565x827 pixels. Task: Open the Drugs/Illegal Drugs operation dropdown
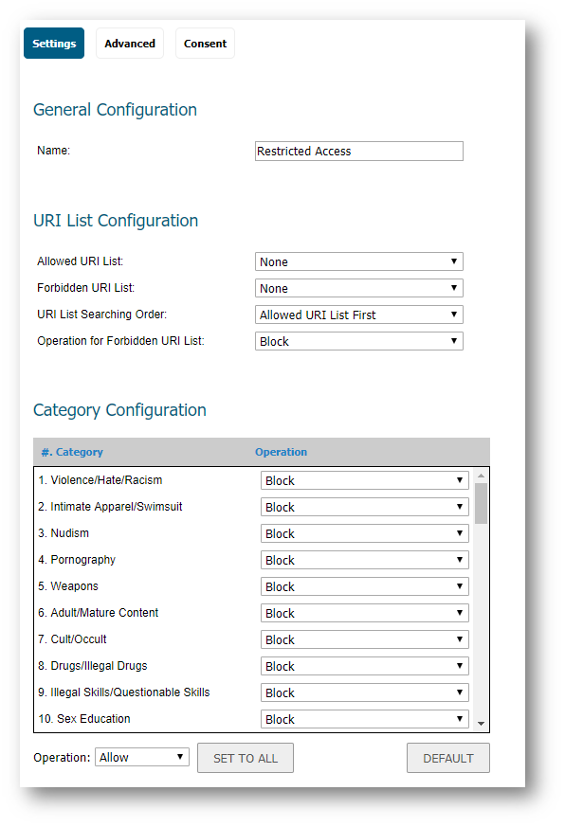(365, 666)
